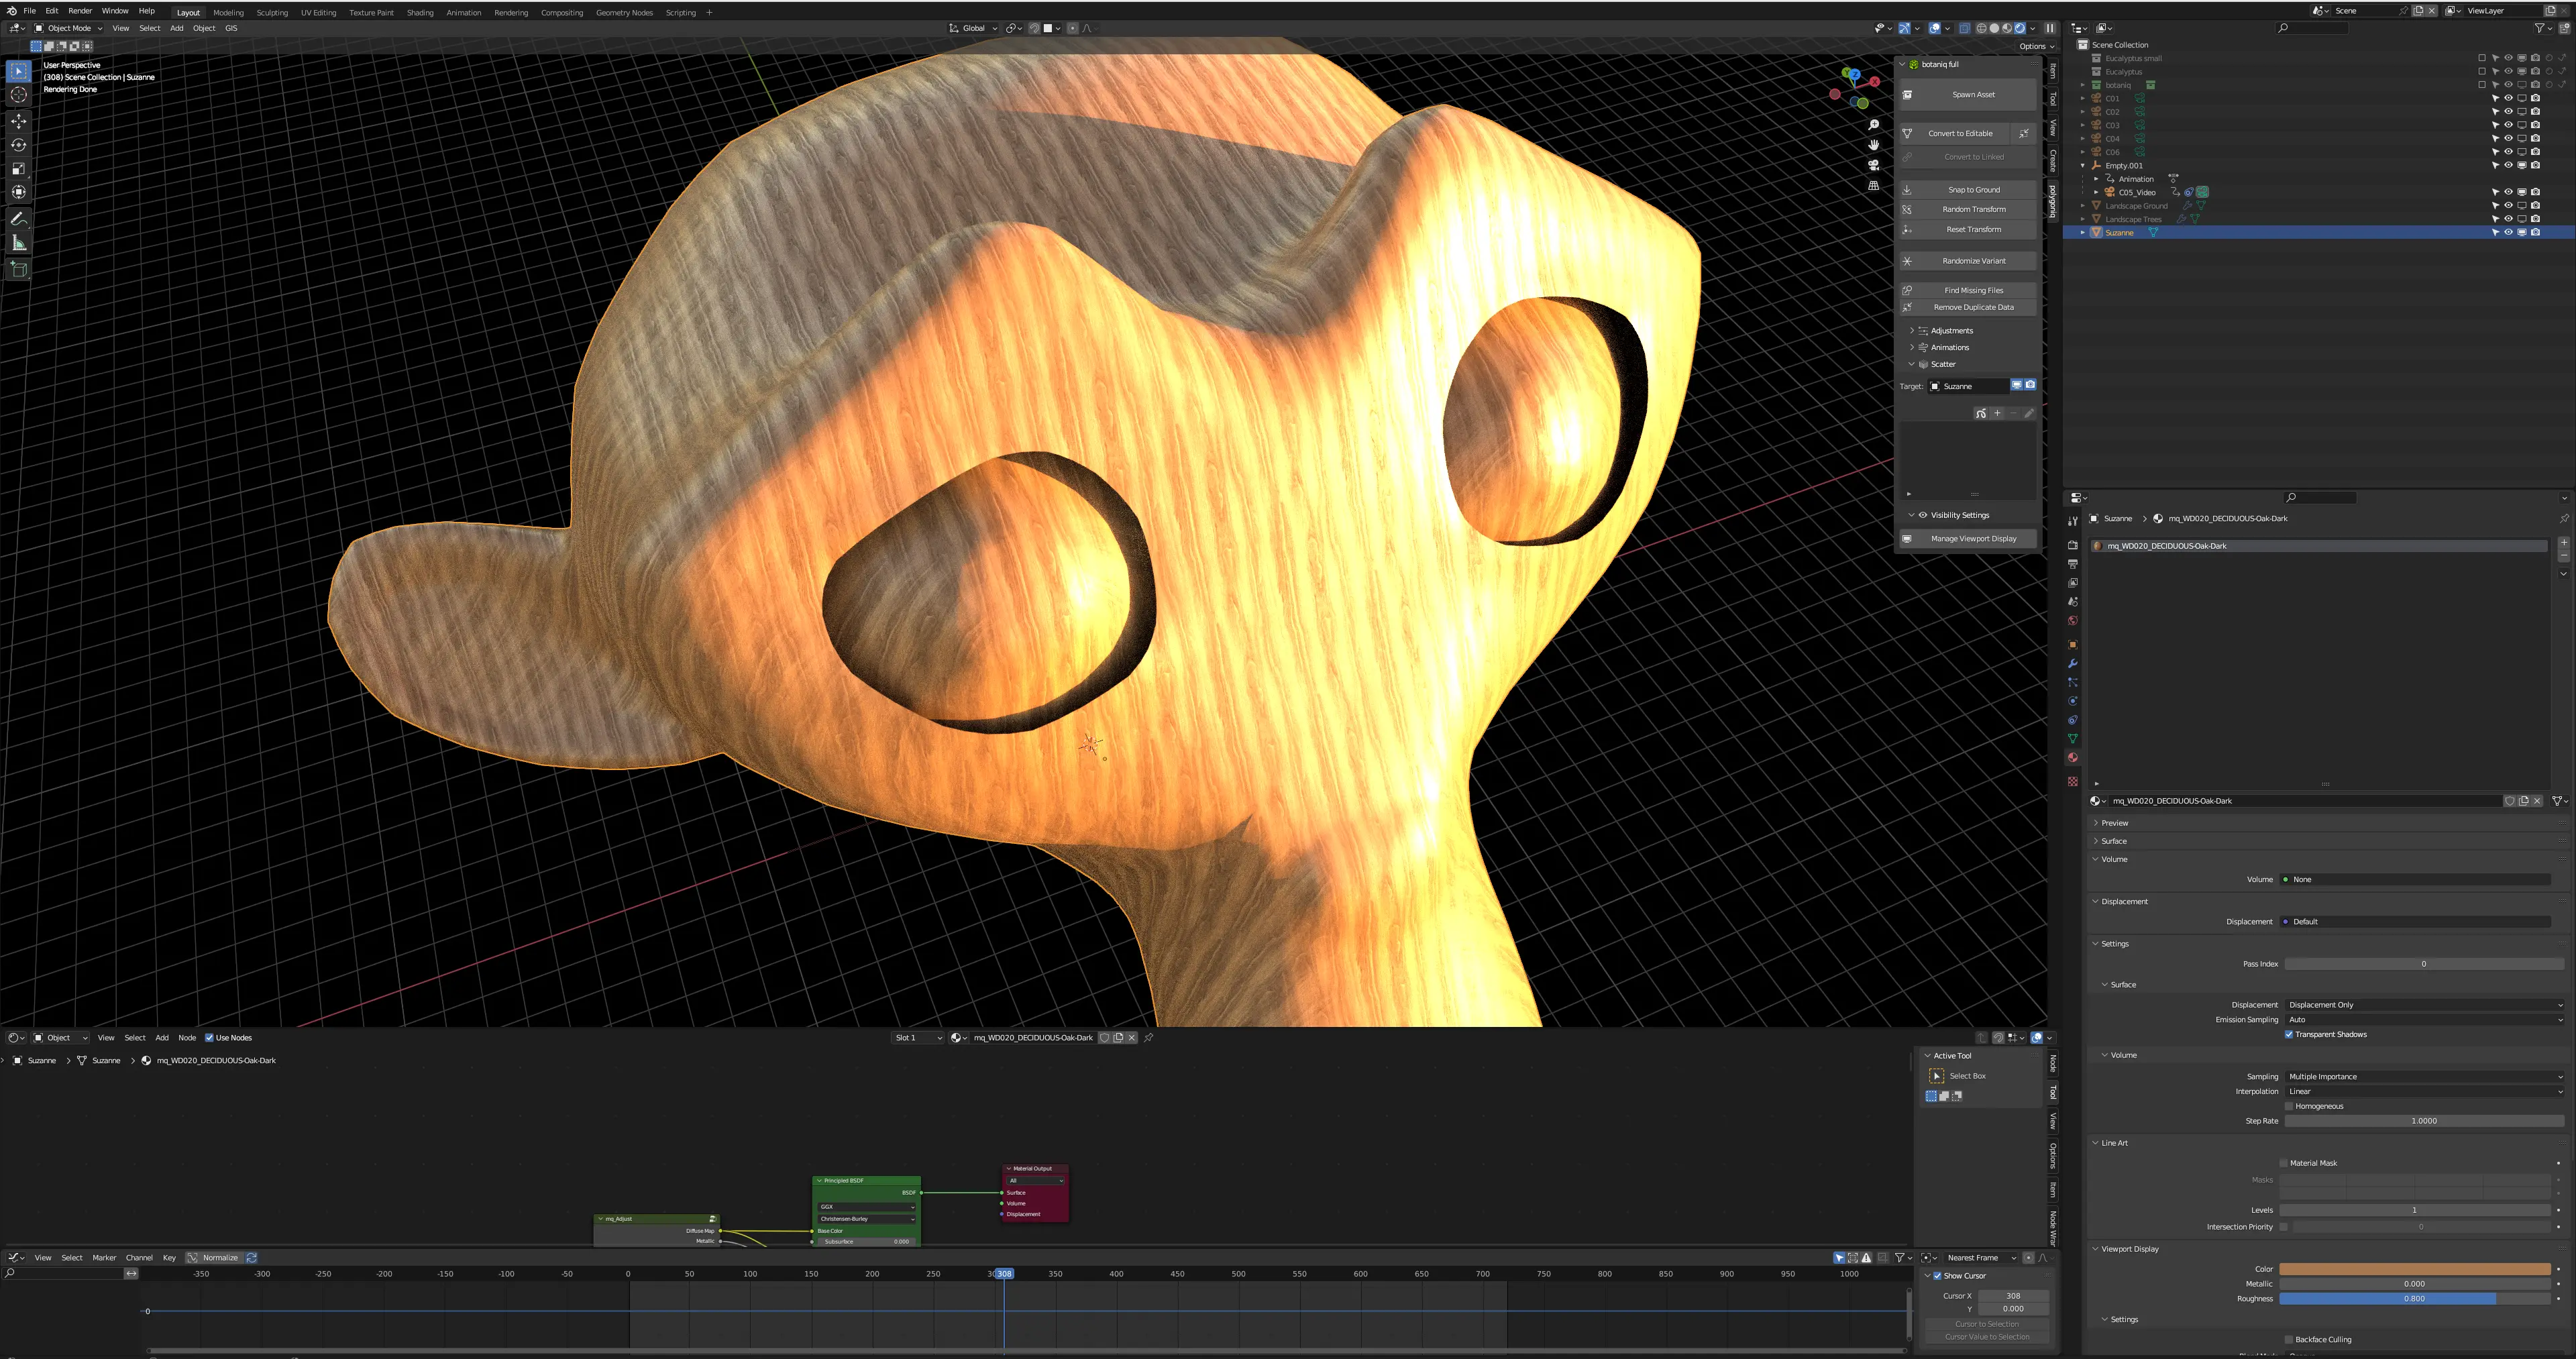Click the viewport pan hand icon
This screenshot has height=1359, width=2576.
(1873, 145)
